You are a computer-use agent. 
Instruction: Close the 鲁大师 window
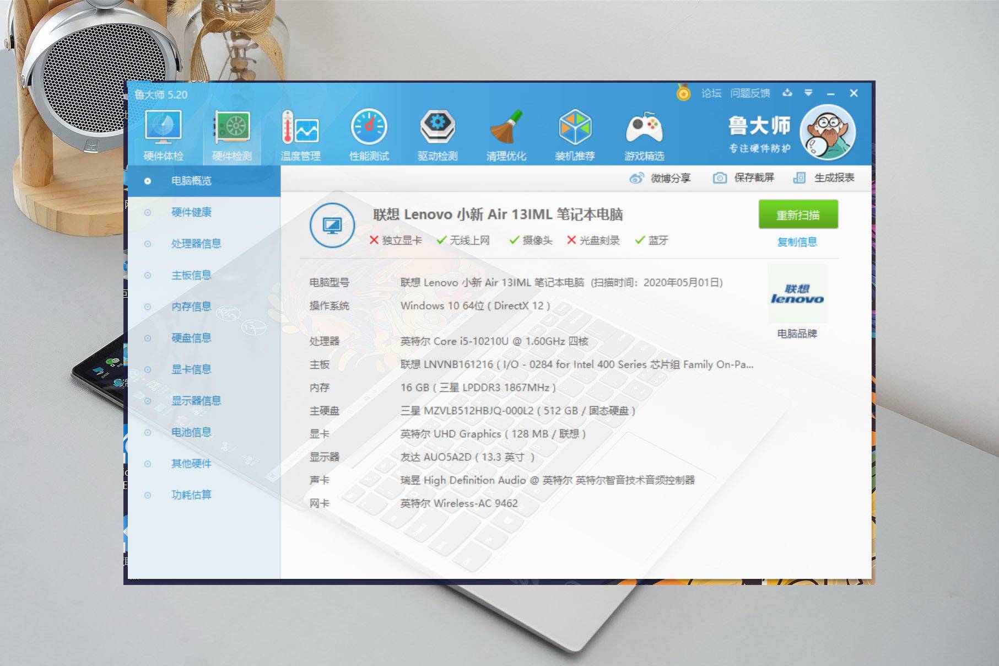click(854, 93)
